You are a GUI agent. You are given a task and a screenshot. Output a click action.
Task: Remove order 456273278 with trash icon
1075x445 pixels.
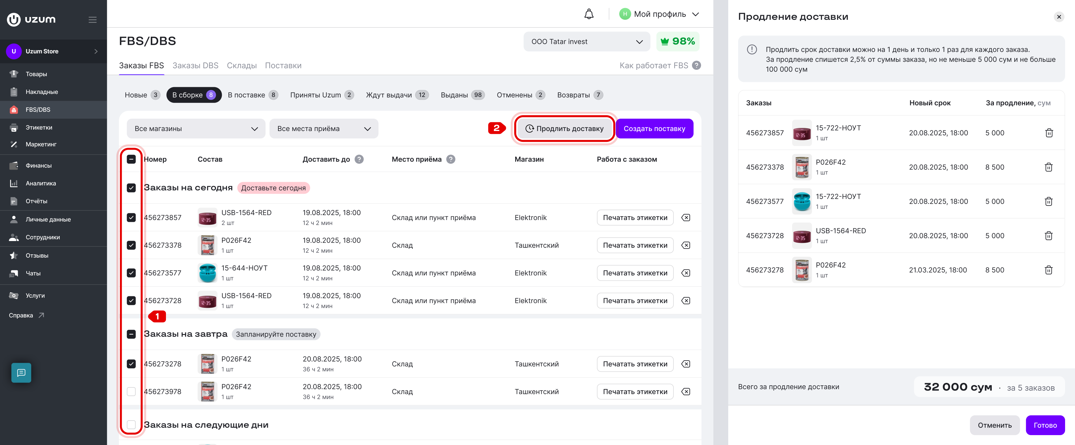[1049, 269]
